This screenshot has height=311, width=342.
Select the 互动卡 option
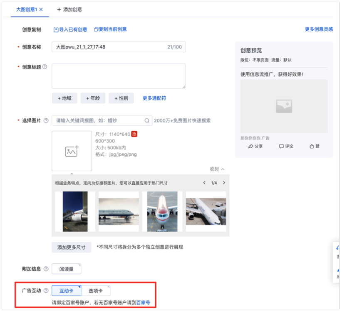(66, 291)
